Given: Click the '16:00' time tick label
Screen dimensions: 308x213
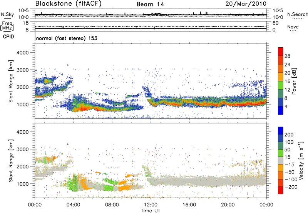Looking at the screenshot, I should point(189,205).
